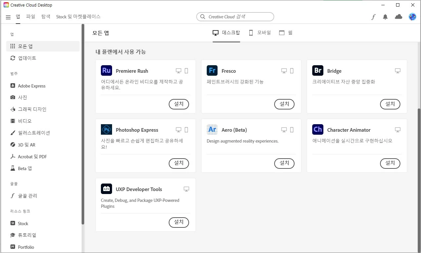421x253 pixels.
Task: Click the Character Animator title text
Action: (349, 130)
